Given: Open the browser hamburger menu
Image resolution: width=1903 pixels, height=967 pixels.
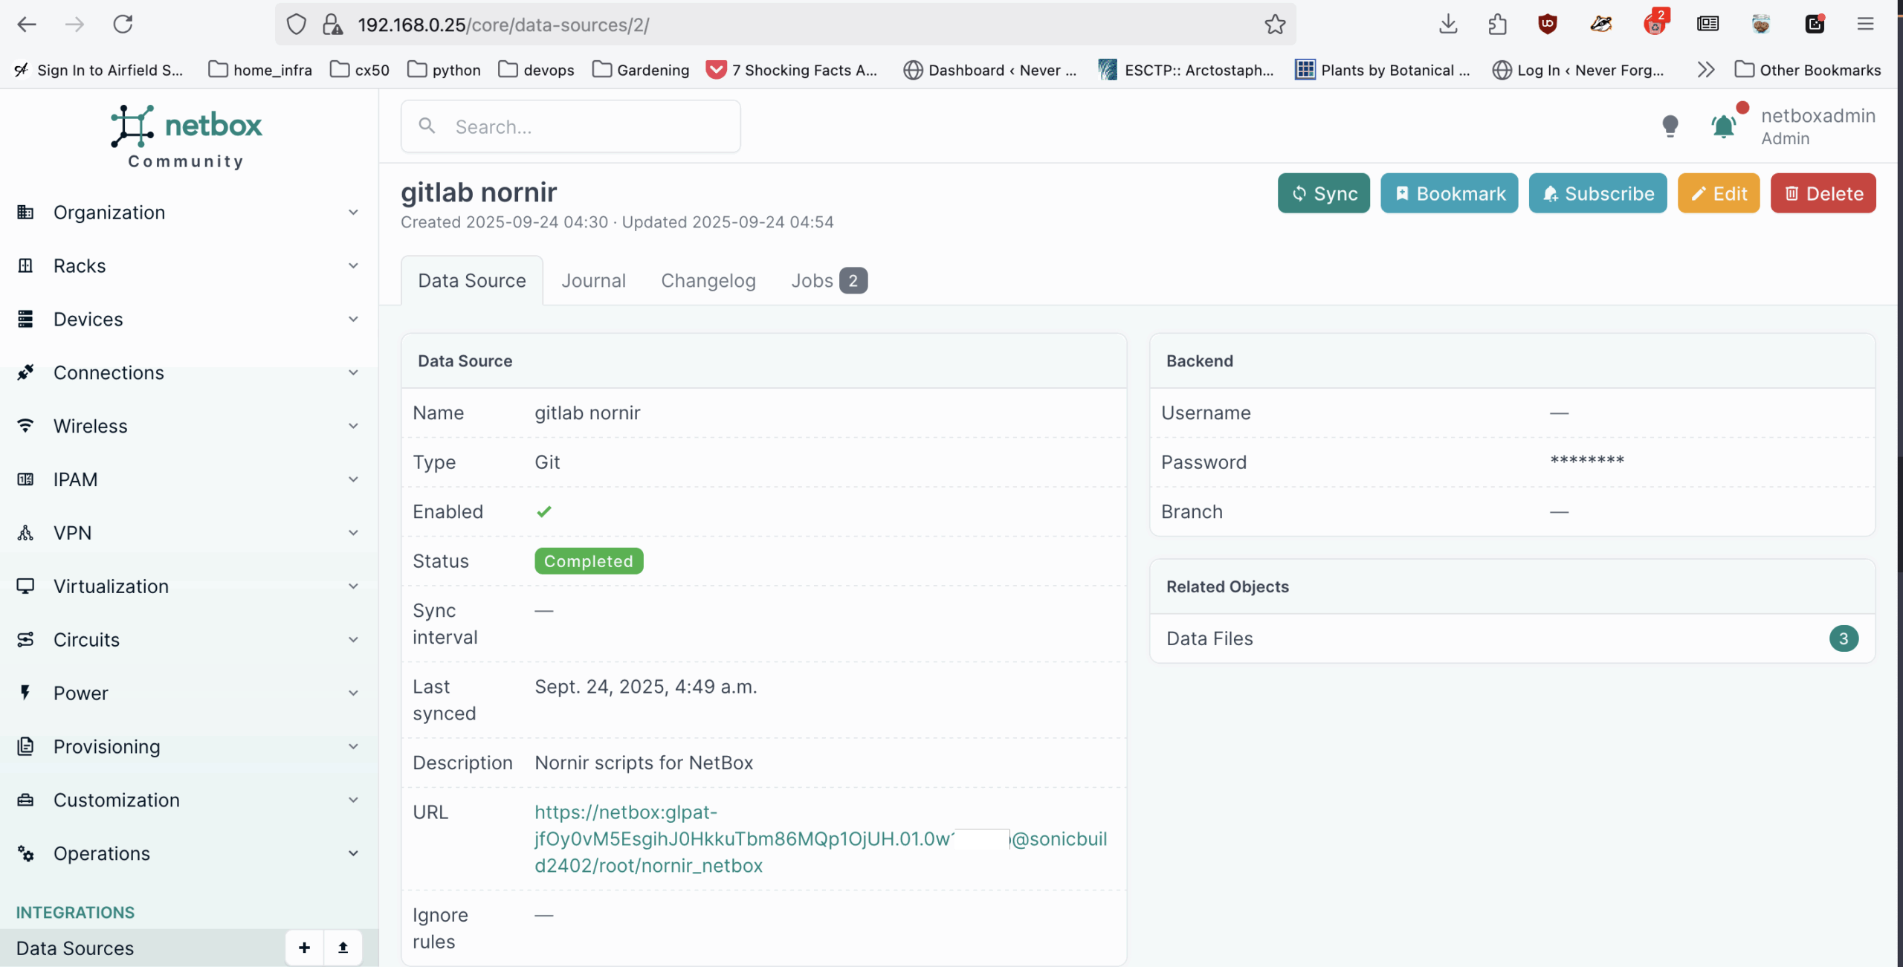Looking at the screenshot, I should [1865, 25].
